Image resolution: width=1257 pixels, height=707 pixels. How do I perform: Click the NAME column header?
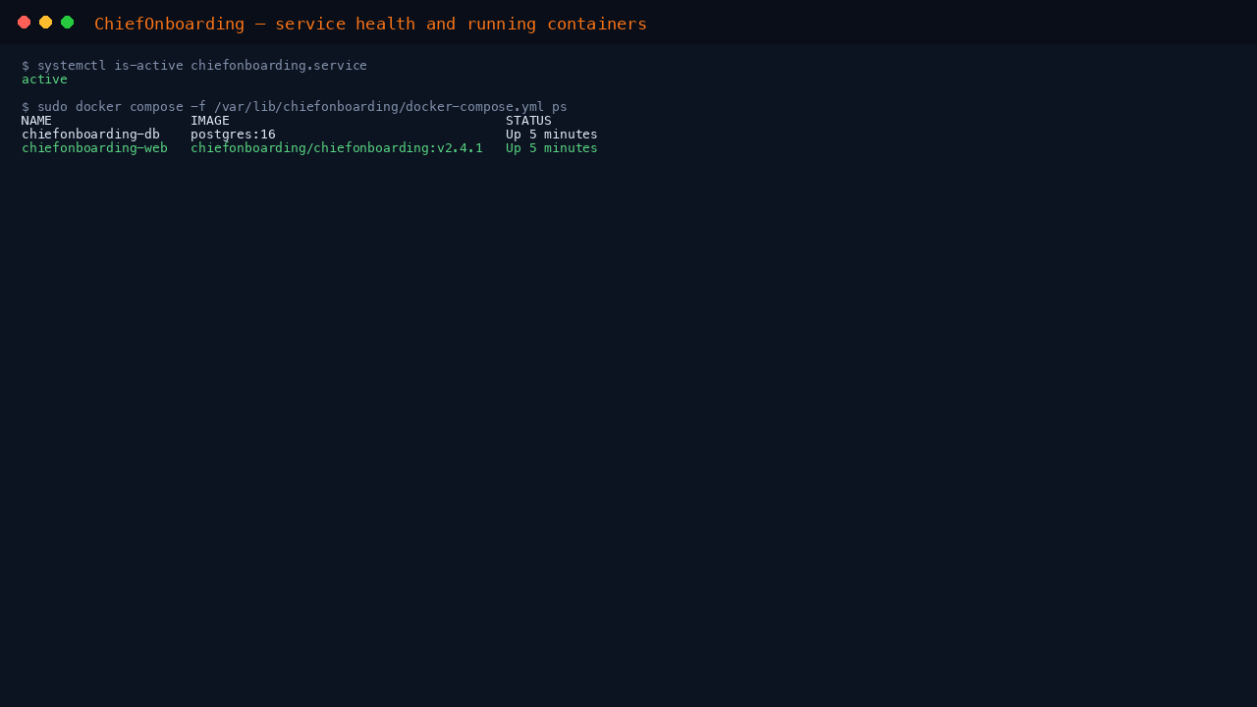(36, 121)
